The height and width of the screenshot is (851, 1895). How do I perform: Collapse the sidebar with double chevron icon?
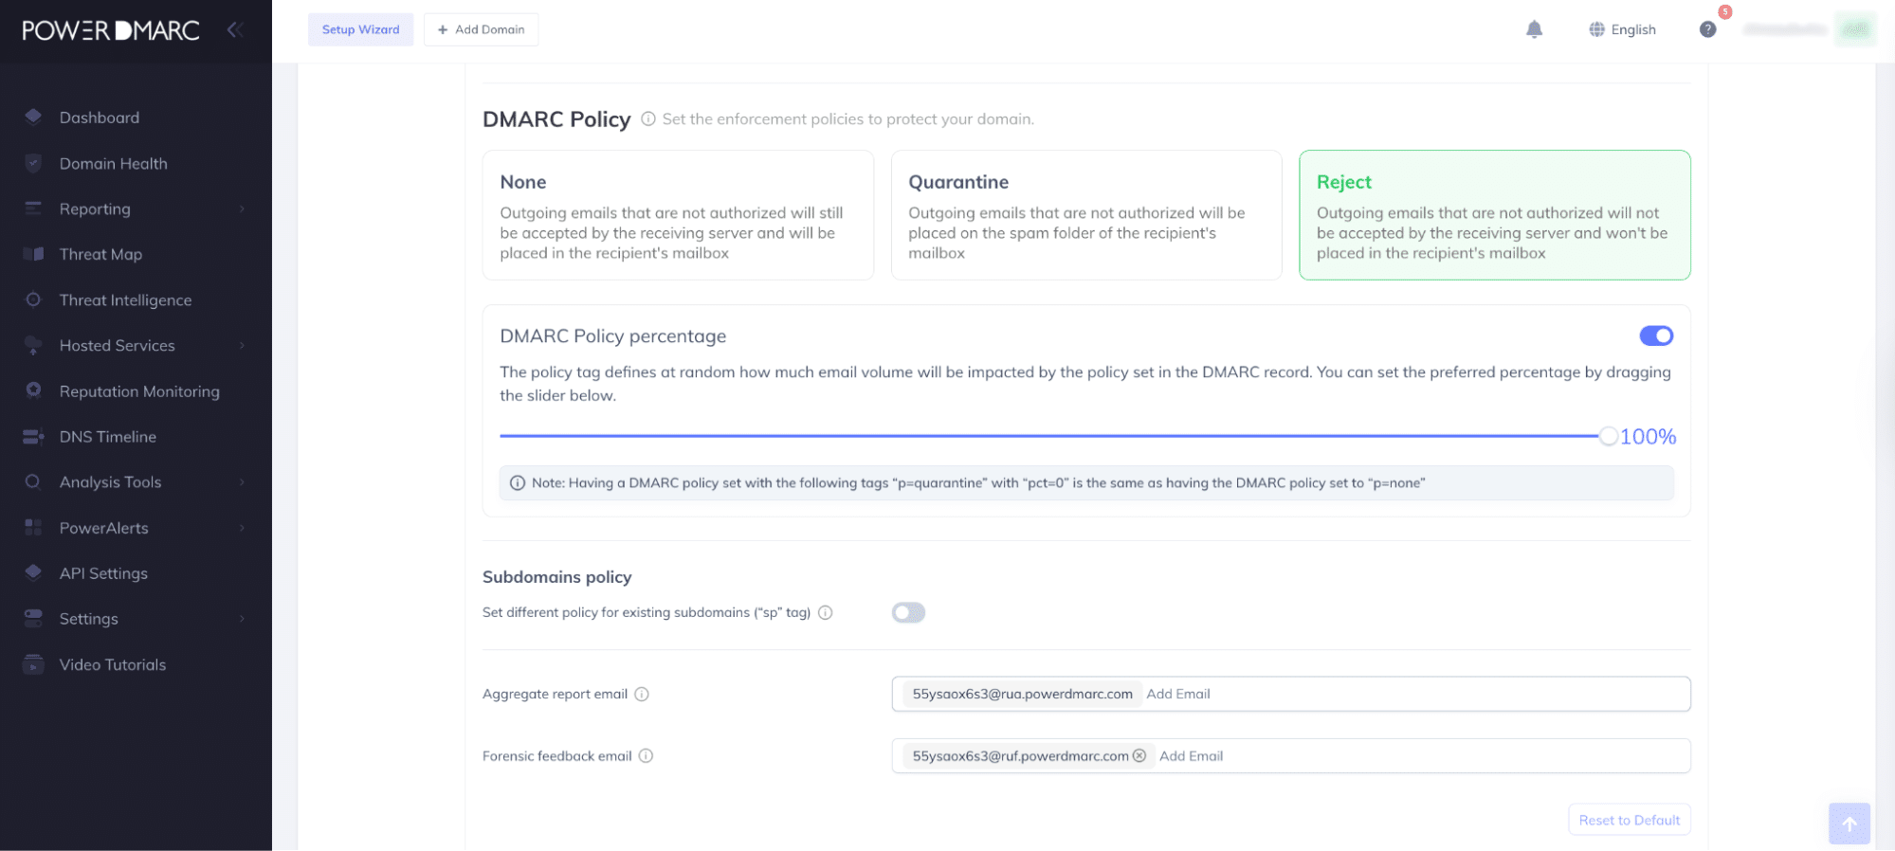(x=235, y=29)
